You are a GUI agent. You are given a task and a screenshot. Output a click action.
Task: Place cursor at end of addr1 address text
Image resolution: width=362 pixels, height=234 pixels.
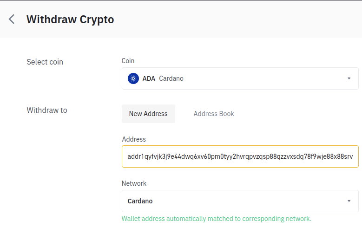[x=353, y=156]
